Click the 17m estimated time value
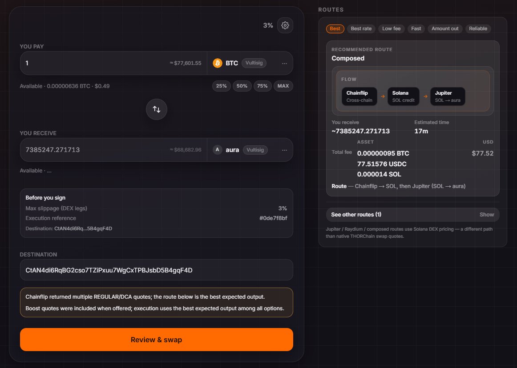The width and height of the screenshot is (517, 368). click(x=421, y=131)
